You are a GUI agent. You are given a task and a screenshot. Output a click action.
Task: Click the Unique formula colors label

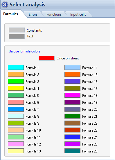coord(25,51)
